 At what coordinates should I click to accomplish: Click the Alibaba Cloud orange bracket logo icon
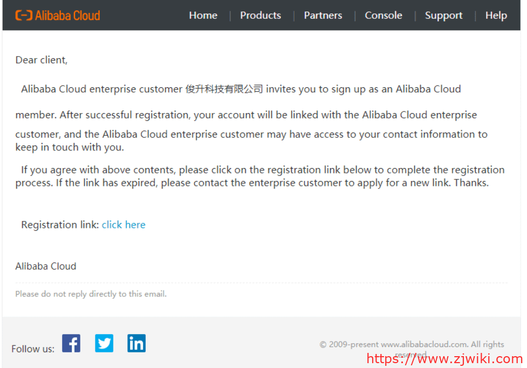click(24, 15)
